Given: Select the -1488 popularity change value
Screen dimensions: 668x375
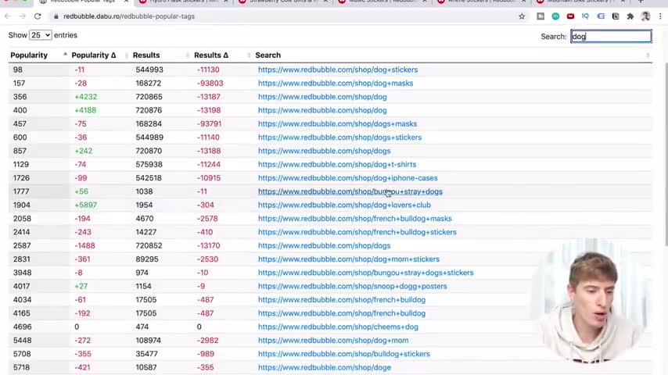Looking at the screenshot, I should pos(84,245).
